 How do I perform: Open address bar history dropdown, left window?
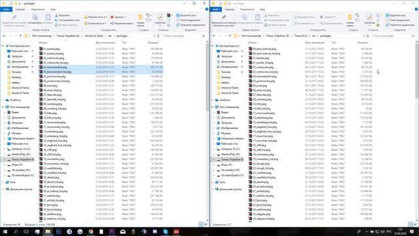coord(155,35)
